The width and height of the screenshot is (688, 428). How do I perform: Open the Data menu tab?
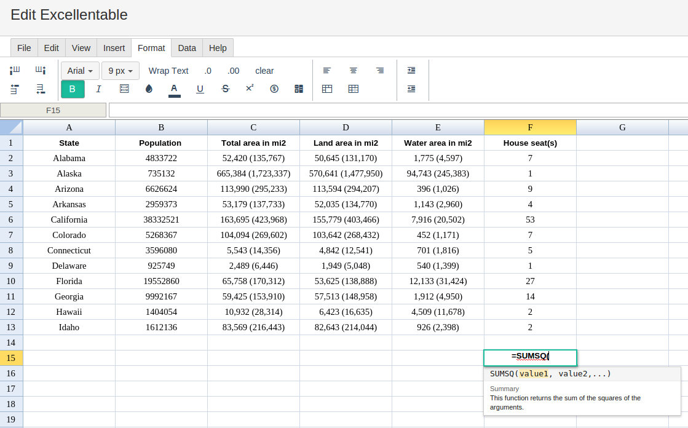pos(187,48)
